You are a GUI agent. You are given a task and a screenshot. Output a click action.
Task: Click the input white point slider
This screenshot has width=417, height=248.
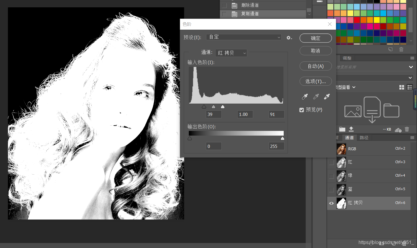point(223,107)
